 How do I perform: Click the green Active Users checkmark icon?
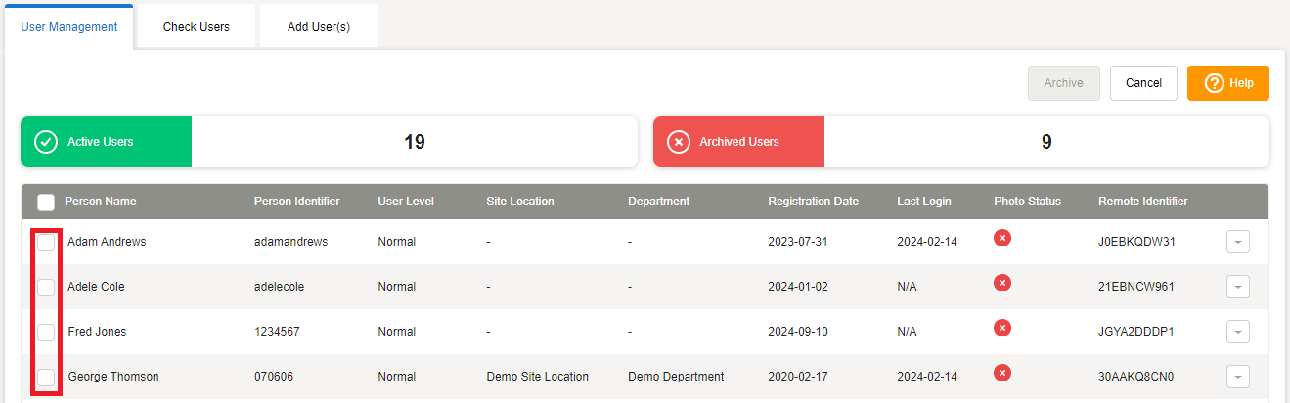point(46,142)
